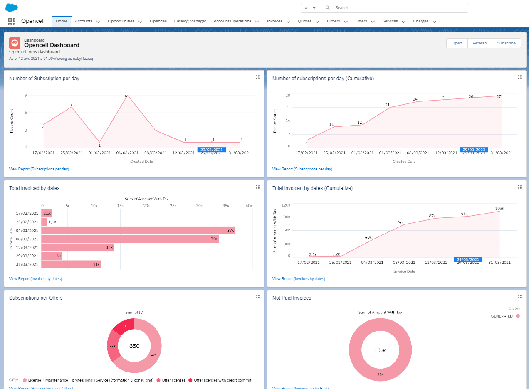The image size is (529, 389).
Task: Click the Salesforce cloud logo
Action: (12, 7)
